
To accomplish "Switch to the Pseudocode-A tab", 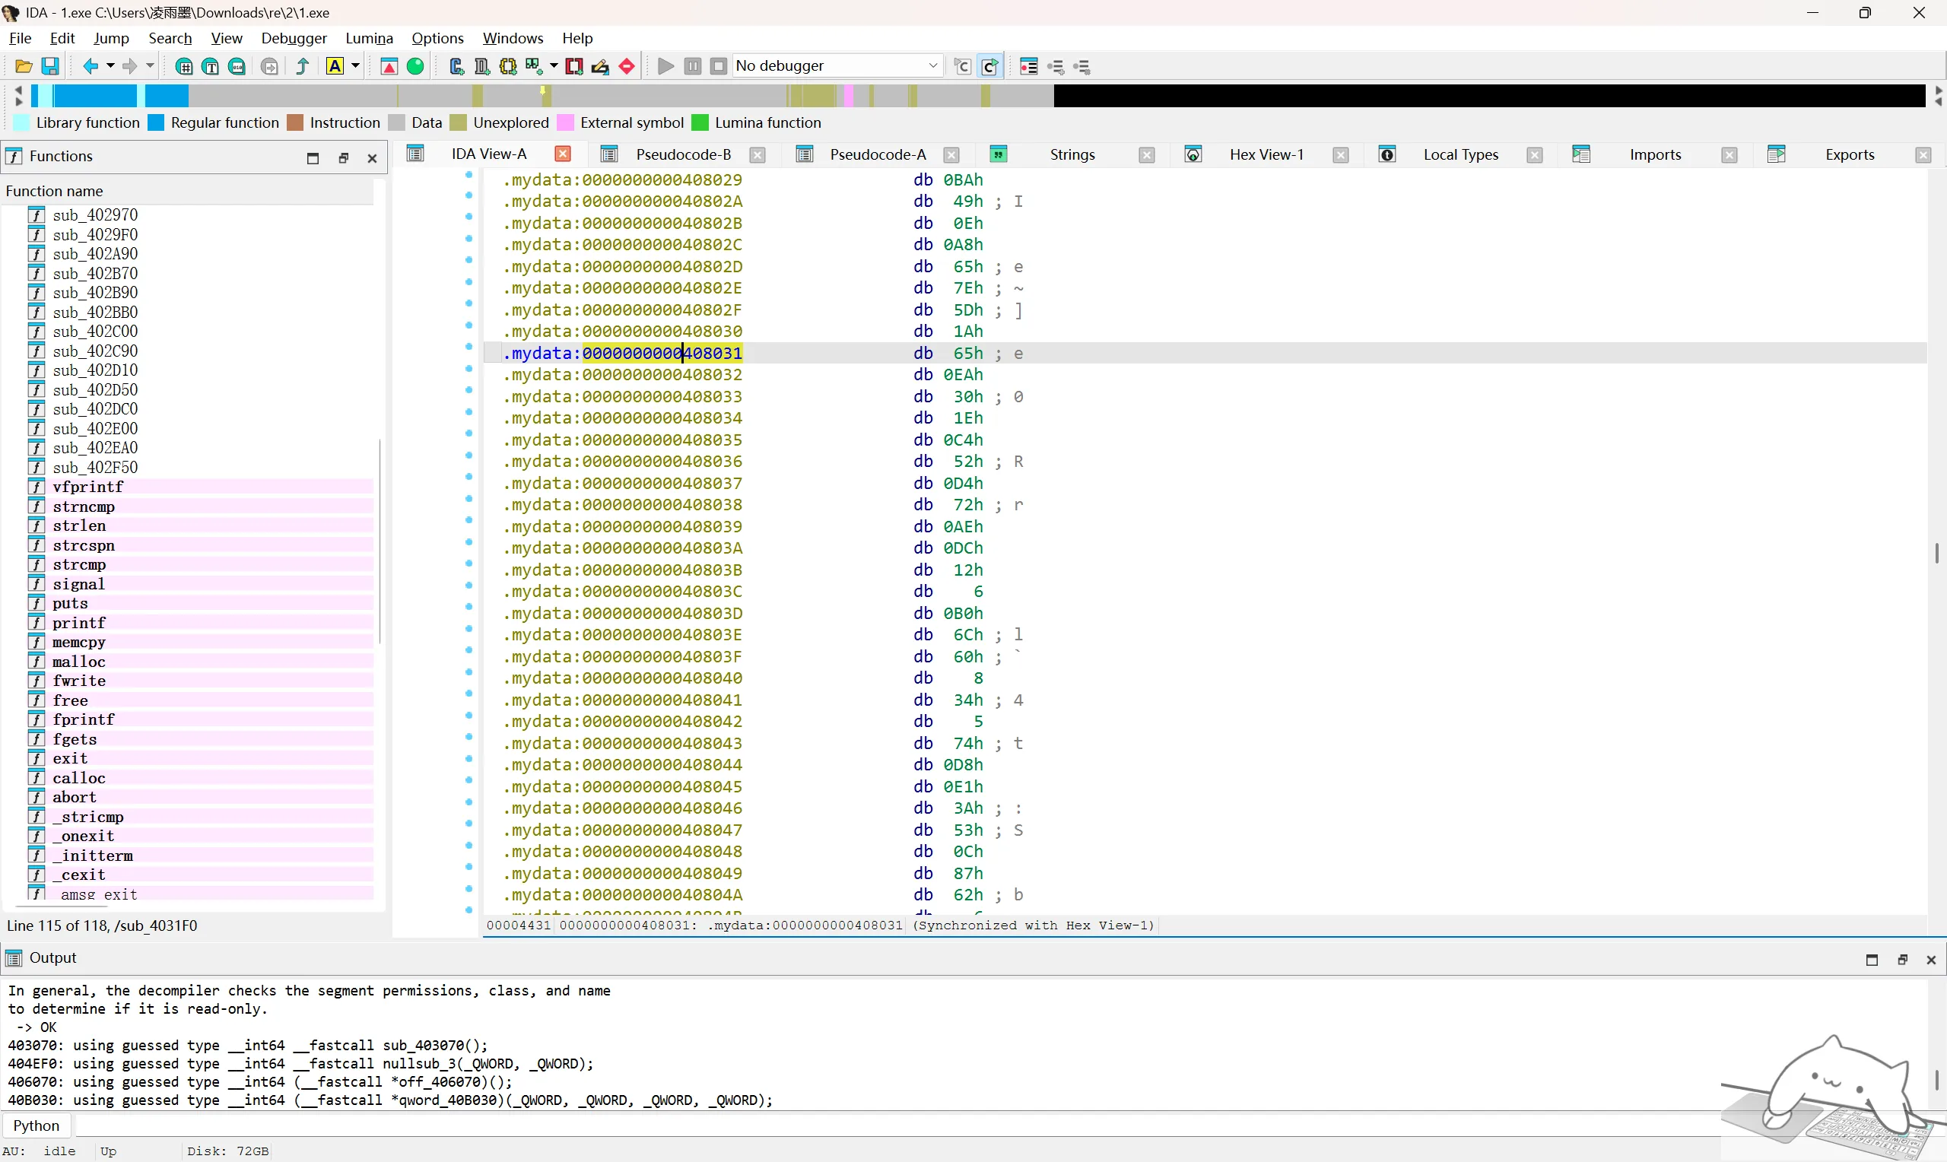I will click(x=878, y=154).
